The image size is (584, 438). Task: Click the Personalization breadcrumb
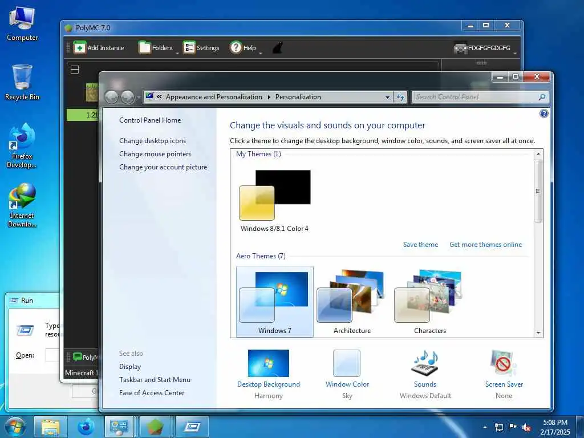pyautogui.click(x=298, y=97)
